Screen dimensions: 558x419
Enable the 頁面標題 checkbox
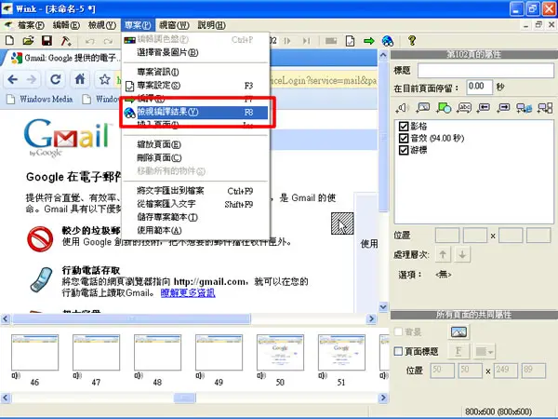point(398,351)
